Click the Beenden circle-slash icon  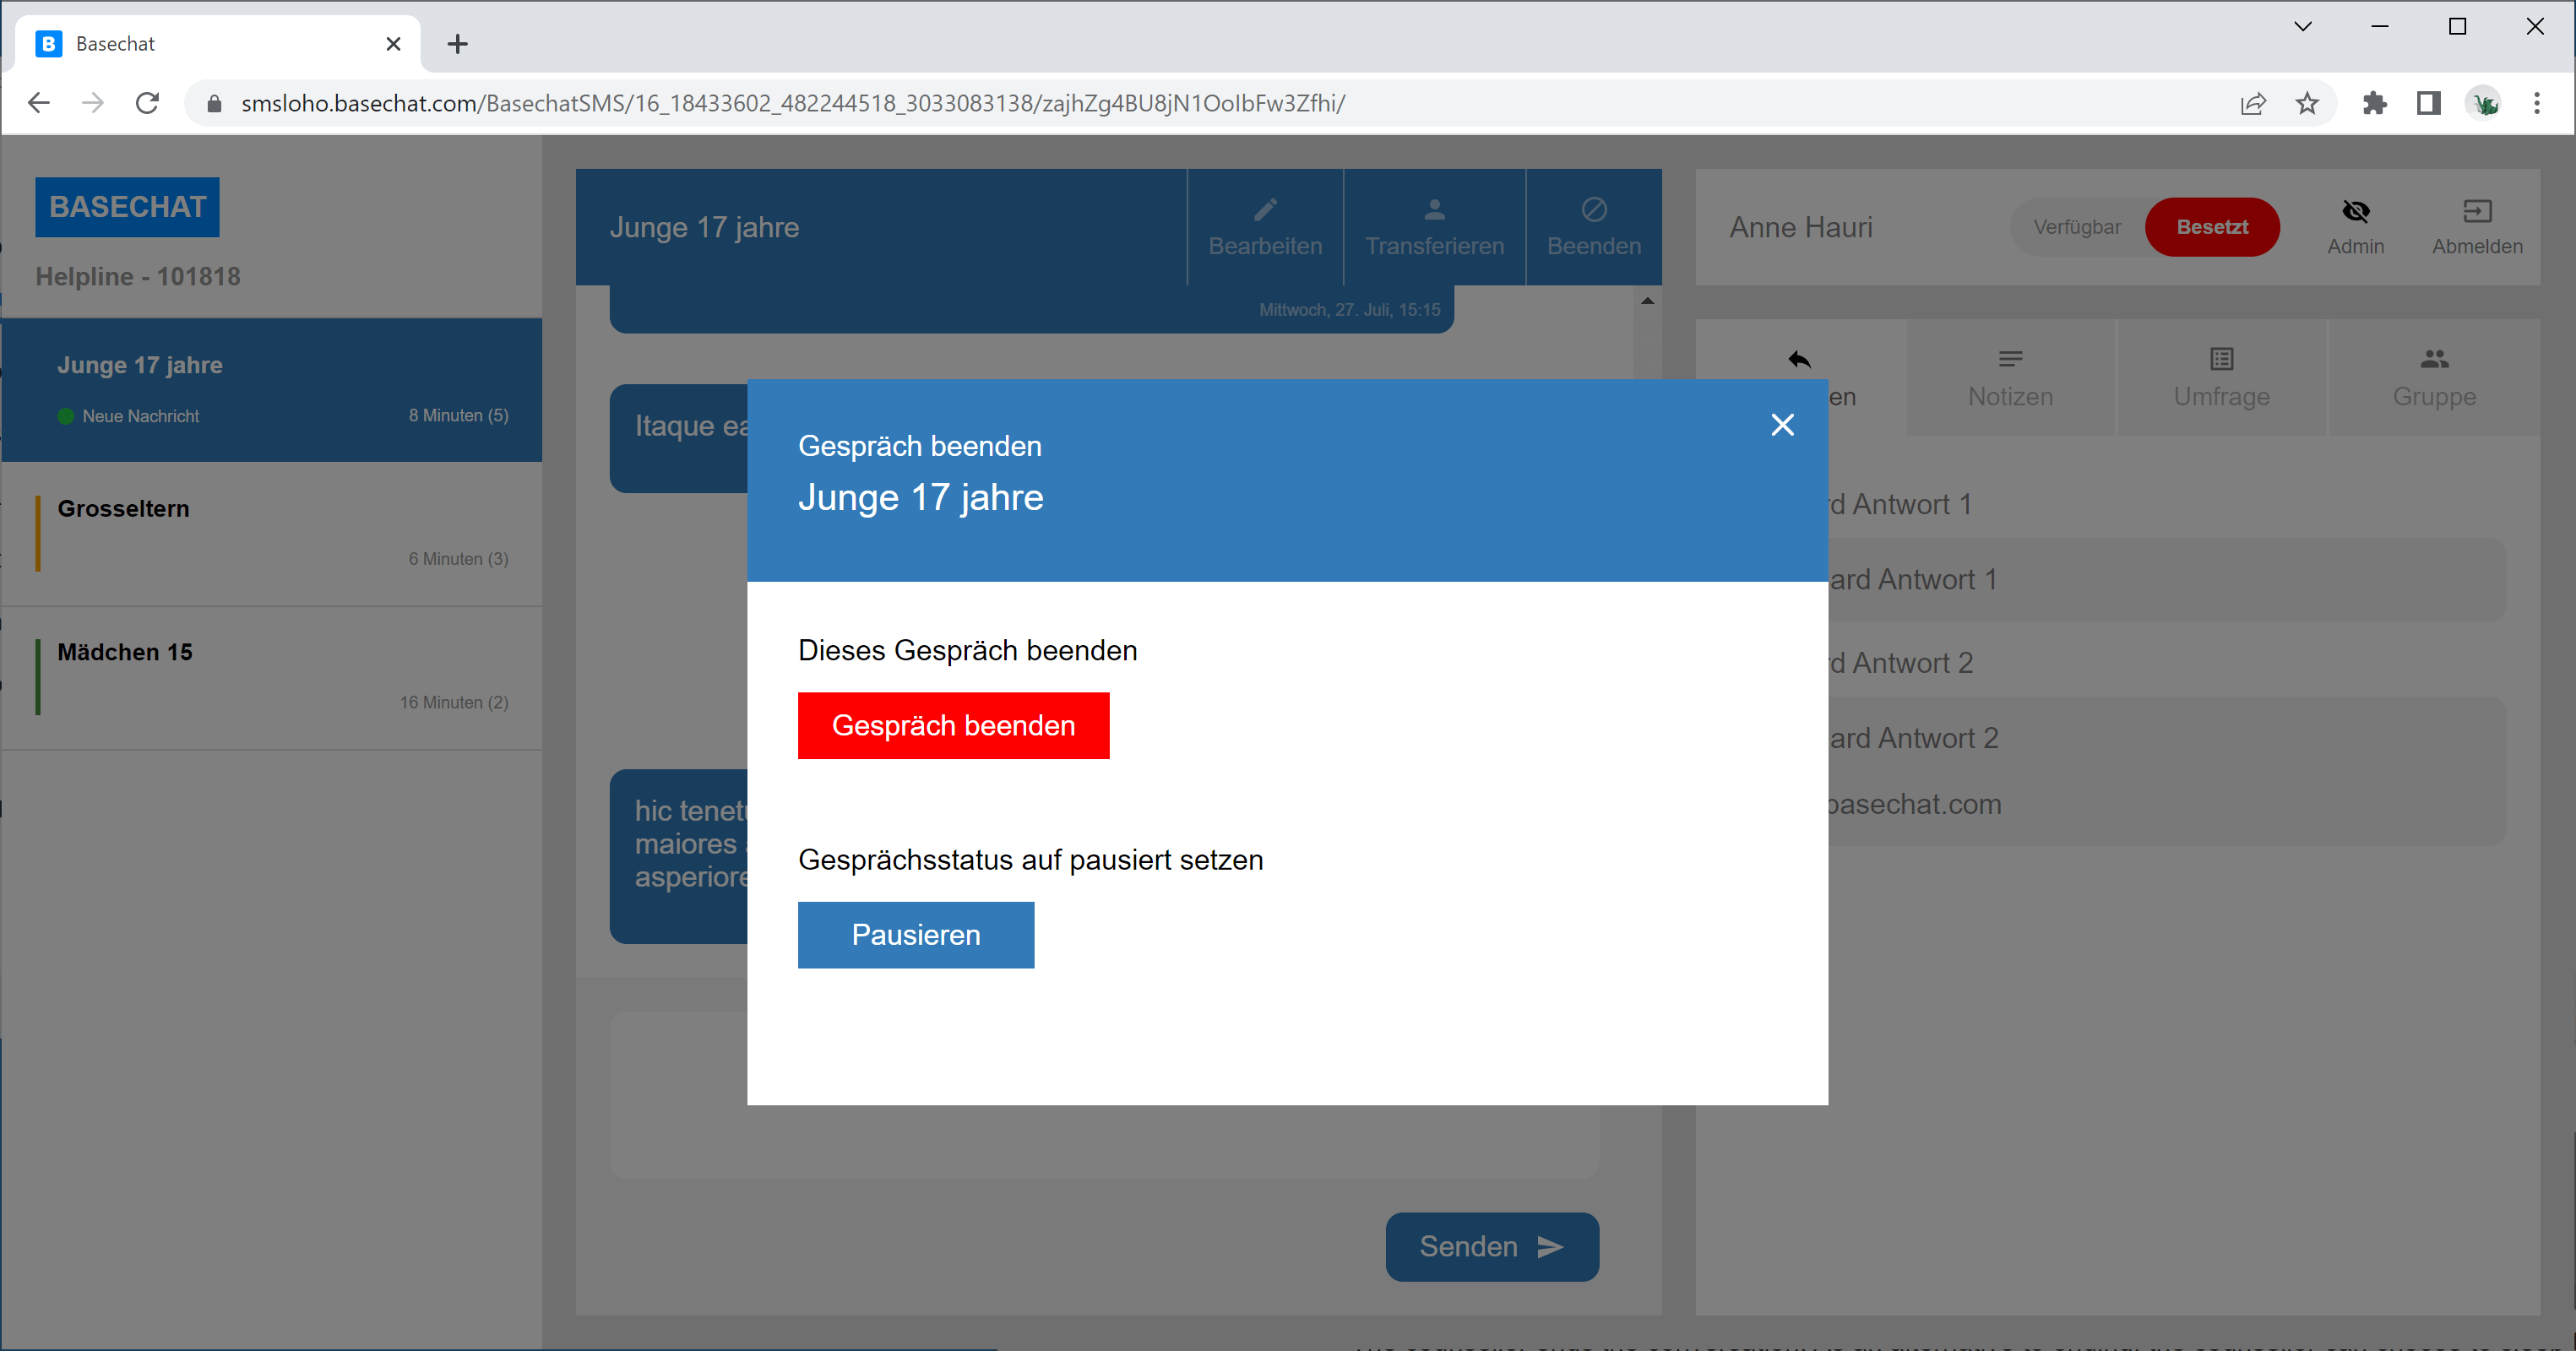1594,210
